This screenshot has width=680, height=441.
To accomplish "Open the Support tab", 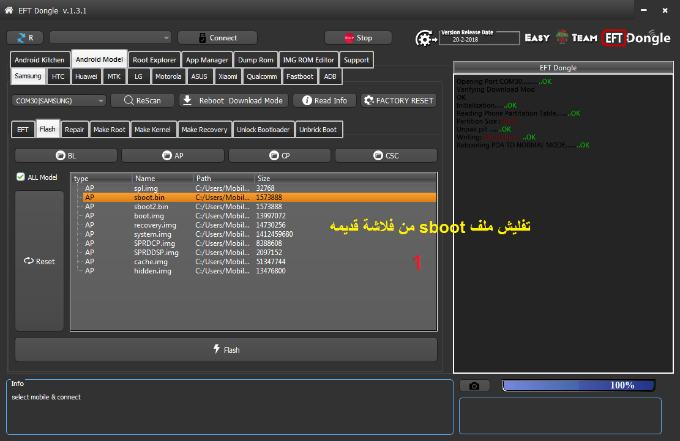I will tap(356, 60).
